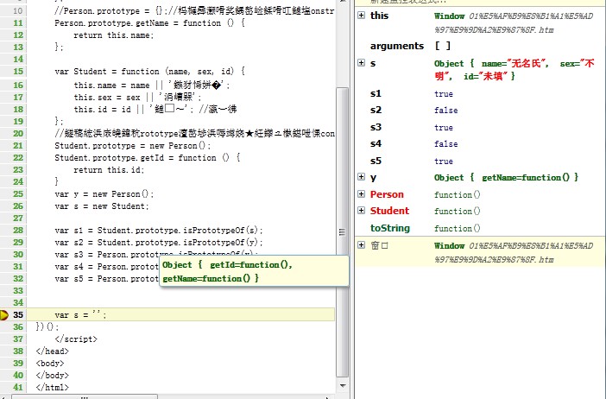Expand the 'y' Object entry

click(x=362, y=177)
